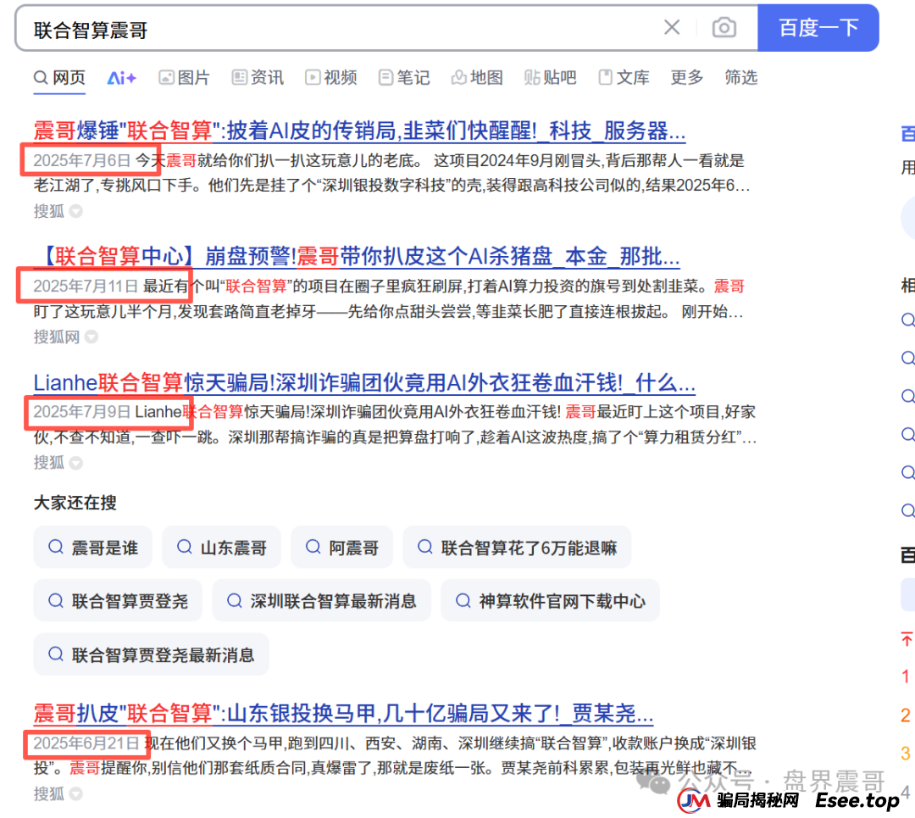Viewport: 915px width, 818px height.
Task: Click the magnifier icon beside 山东震哥
Action: point(185,547)
